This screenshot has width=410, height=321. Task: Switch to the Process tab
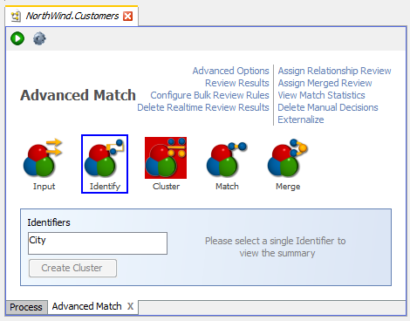[x=26, y=307]
